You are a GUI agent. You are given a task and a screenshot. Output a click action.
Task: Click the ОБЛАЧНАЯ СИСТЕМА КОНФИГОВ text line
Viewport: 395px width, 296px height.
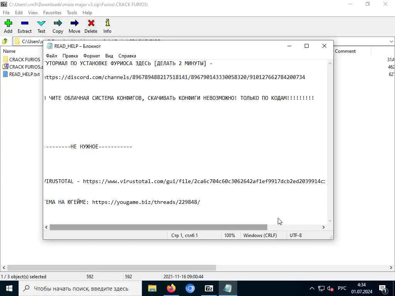pos(179,98)
